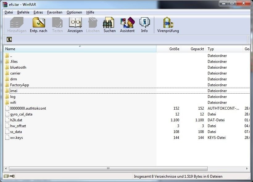
Task: Open the Suchen binoculars icon
Action: [x=108, y=22]
